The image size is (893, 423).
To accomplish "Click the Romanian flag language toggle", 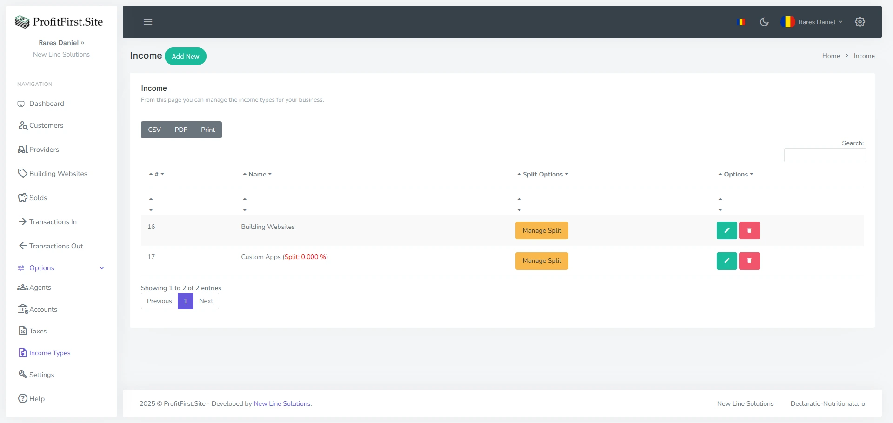I will (742, 21).
